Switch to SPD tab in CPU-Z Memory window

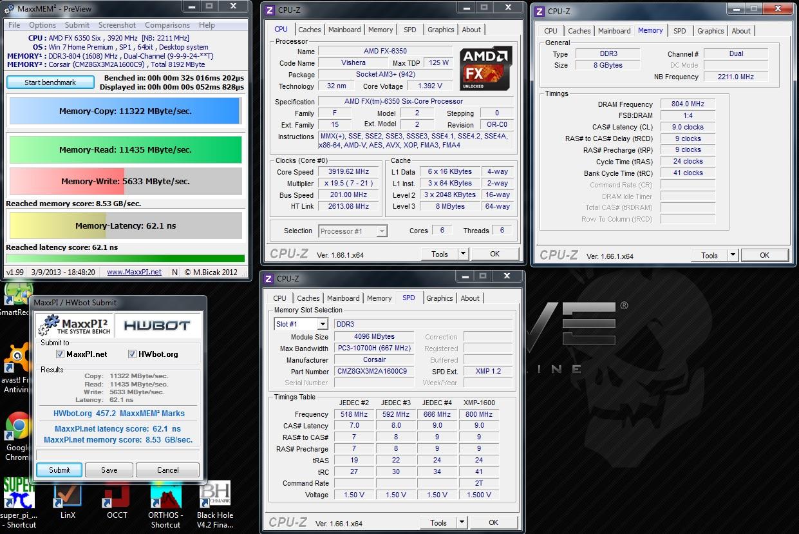coord(680,31)
